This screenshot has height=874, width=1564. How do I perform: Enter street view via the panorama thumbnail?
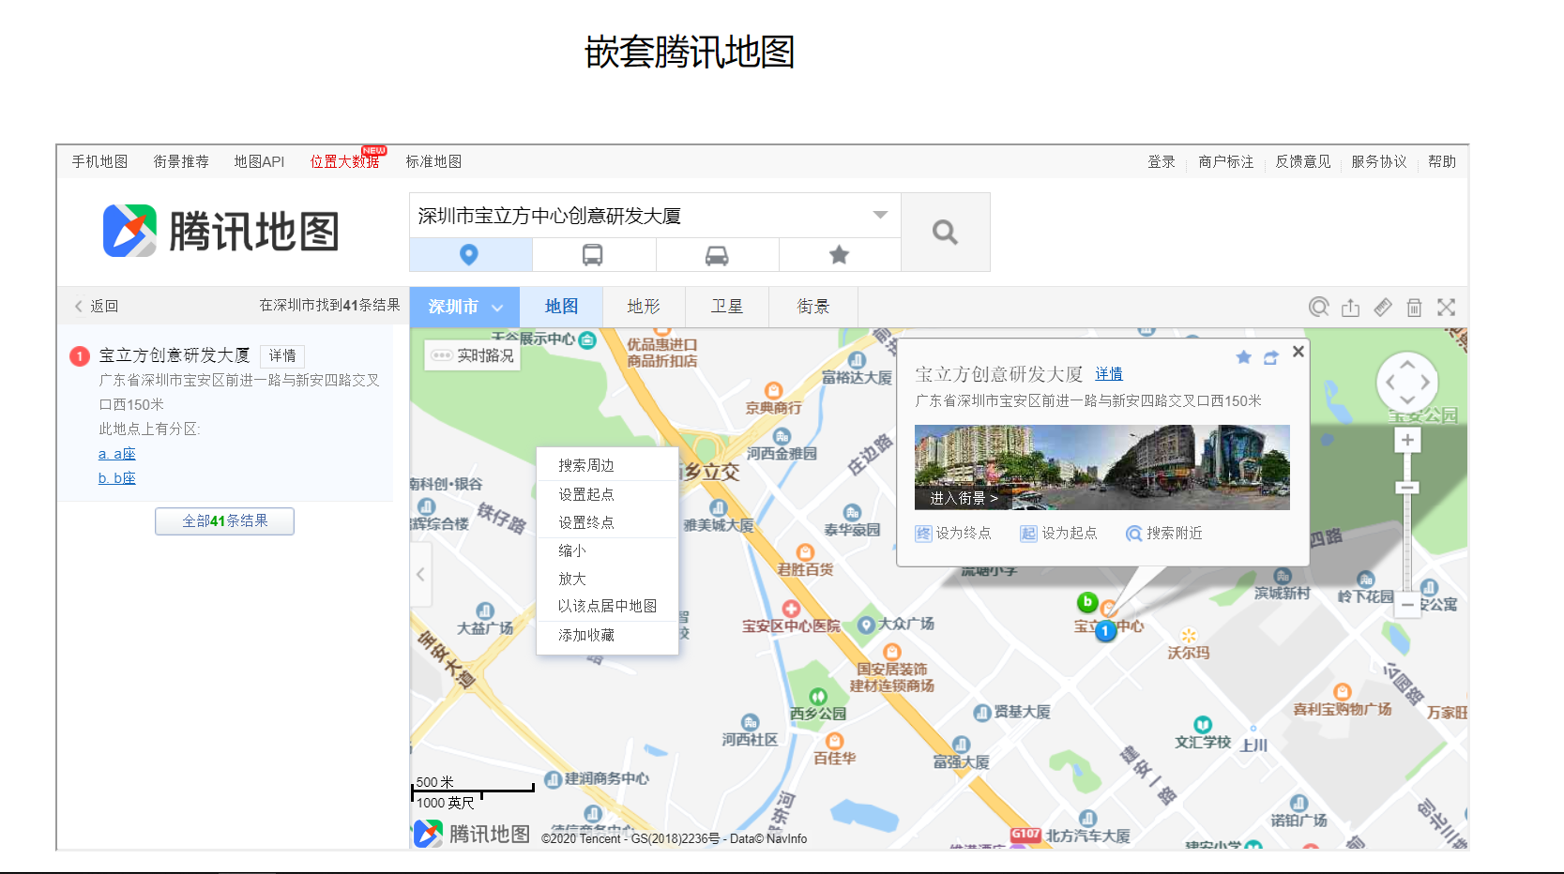click(x=962, y=500)
